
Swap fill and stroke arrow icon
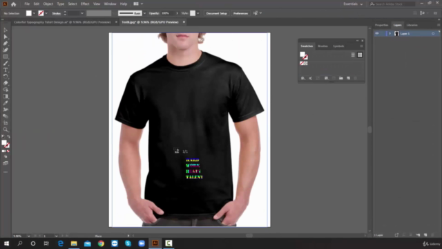pos(8,137)
